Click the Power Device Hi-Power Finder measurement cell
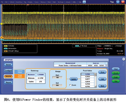Screen dimensions: 126x103 [70, 65]
